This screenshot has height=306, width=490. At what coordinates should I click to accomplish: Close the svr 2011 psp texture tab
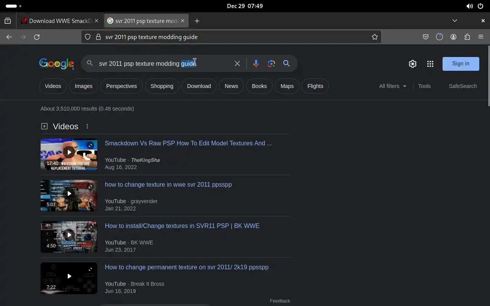click(x=183, y=21)
